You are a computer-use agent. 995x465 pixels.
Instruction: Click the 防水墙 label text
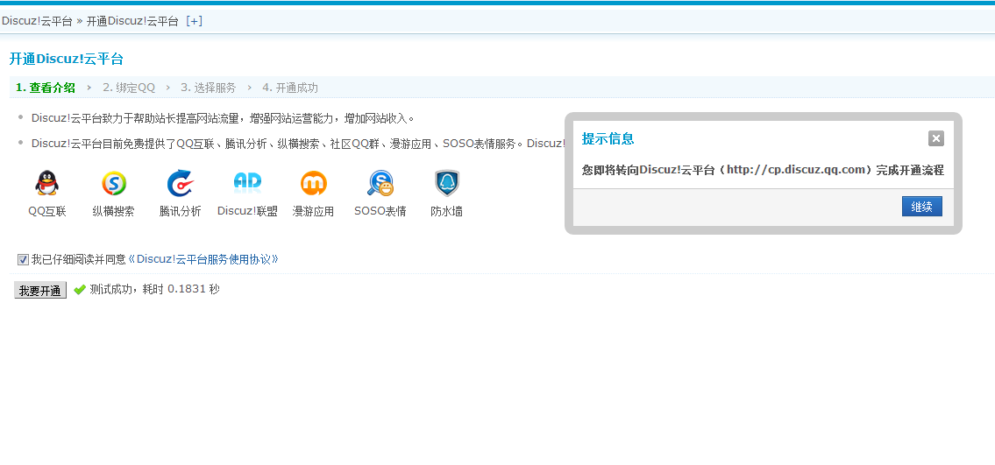point(447,212)
